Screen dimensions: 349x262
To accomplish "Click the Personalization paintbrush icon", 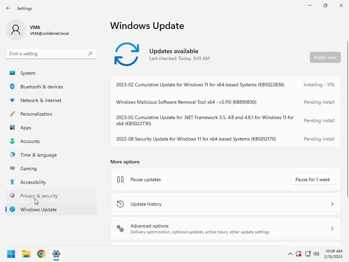I will 12,114.
